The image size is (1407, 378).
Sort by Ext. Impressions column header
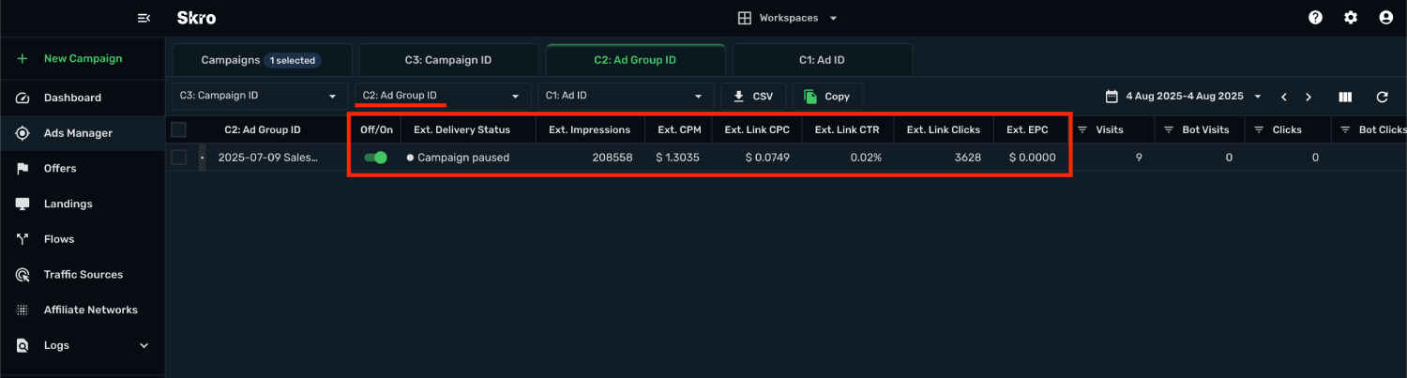(590, 129)
